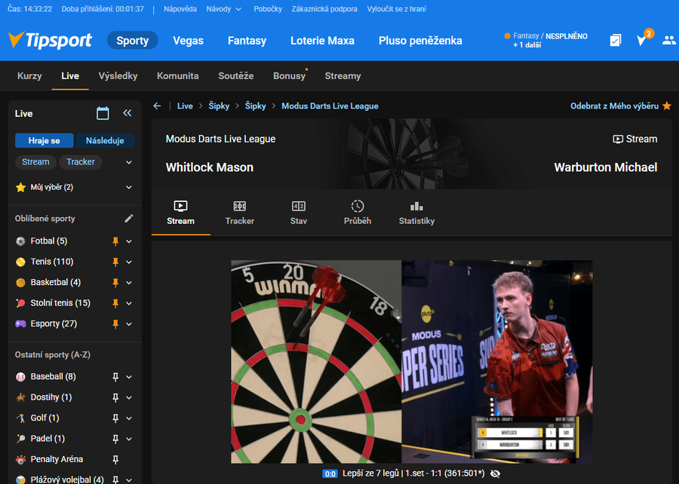Expand the Fotbal (5) list
This screenshot has width=679, height=484.
tap(128, 241)
